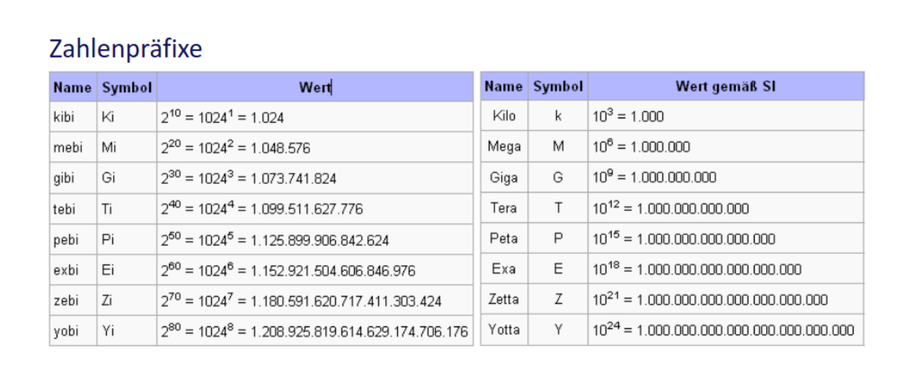Select the Peta symbol P cell

click(558, 239)
